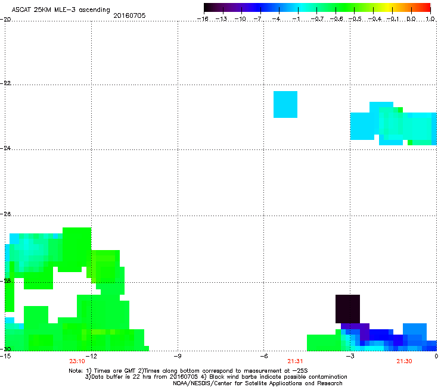Viewport: 441px width, 387px height.
Task: Click the -9 longitude axis label
Action: coord(177,356)
